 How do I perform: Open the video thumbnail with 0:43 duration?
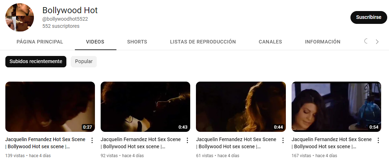[145, 107]
